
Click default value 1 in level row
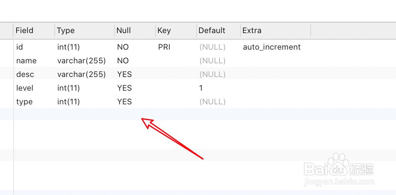(201, 88)
